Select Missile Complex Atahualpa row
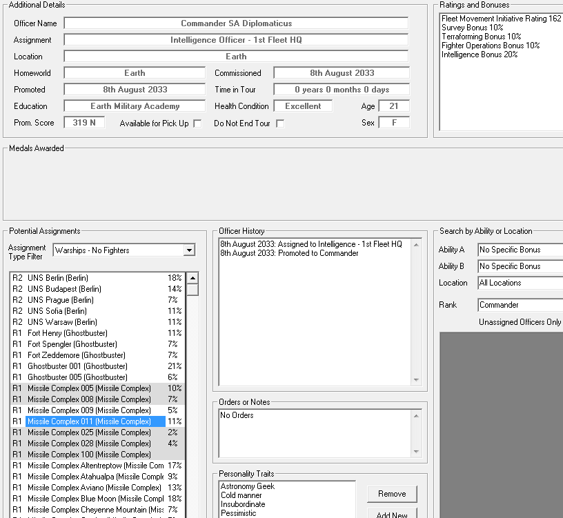This screenshot has width=563, height=518. 97,477
